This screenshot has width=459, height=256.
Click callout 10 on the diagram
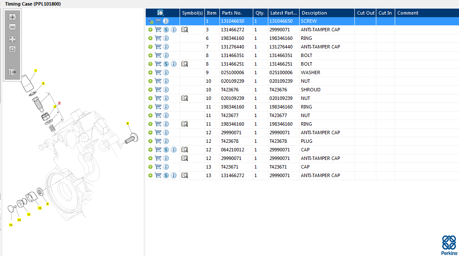click(x=39, y=208)
